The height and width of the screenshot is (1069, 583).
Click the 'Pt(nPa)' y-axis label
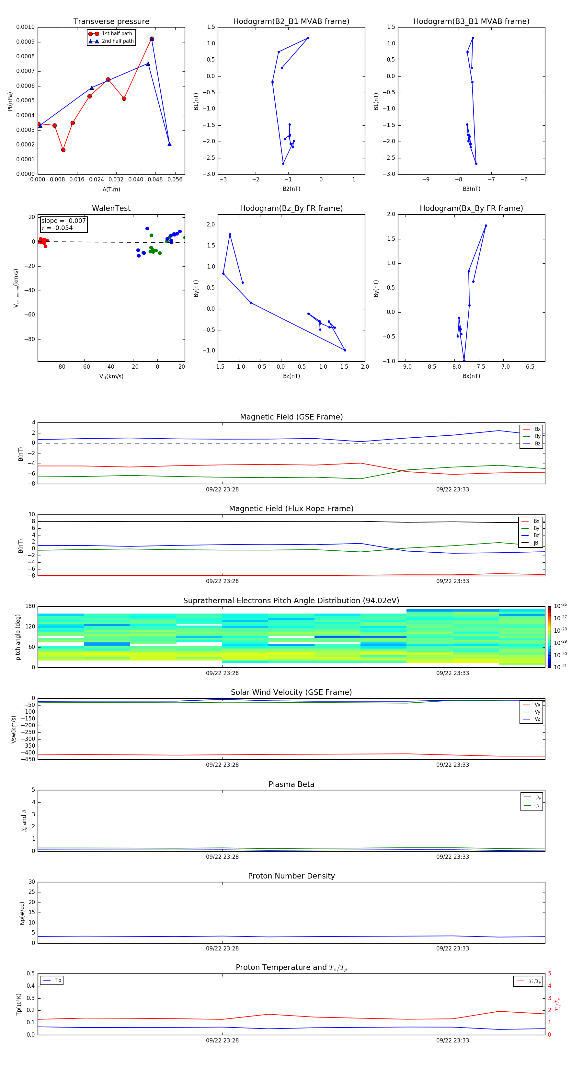(x=10, y=101)
